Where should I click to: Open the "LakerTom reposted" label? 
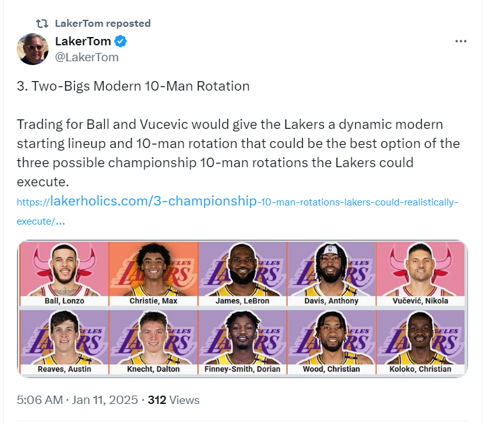pos(103,24)
